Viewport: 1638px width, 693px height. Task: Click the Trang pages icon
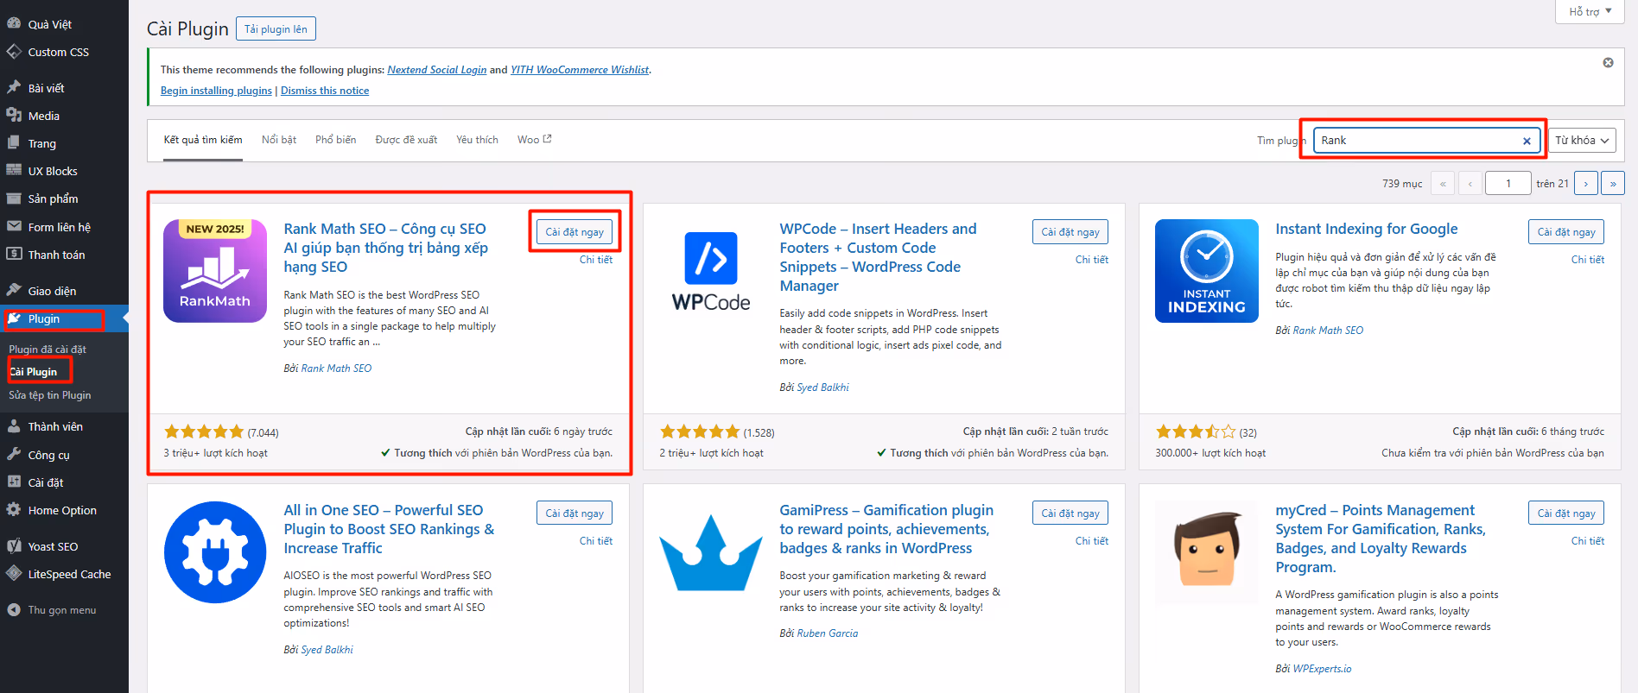pos(14,143)
